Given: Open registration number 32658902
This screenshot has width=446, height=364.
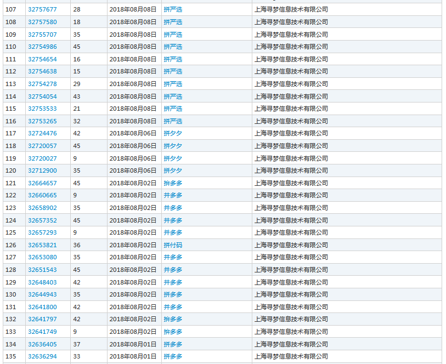Looking at the screenshot, I should [42, 208].
